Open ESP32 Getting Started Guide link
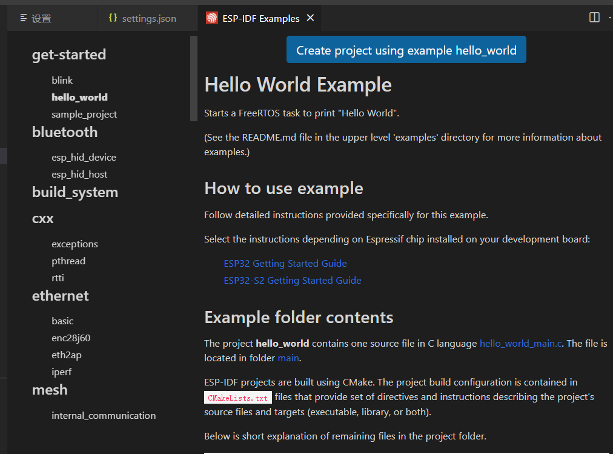This screenshot has height=454, width=613. click(285, 264)
